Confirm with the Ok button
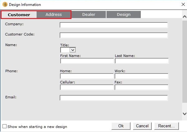The image size is (187, 132). point(121,126)
